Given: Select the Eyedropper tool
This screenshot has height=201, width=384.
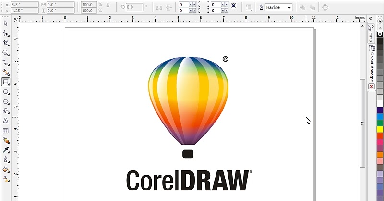Looking at the screenshot, I should 6,150.
